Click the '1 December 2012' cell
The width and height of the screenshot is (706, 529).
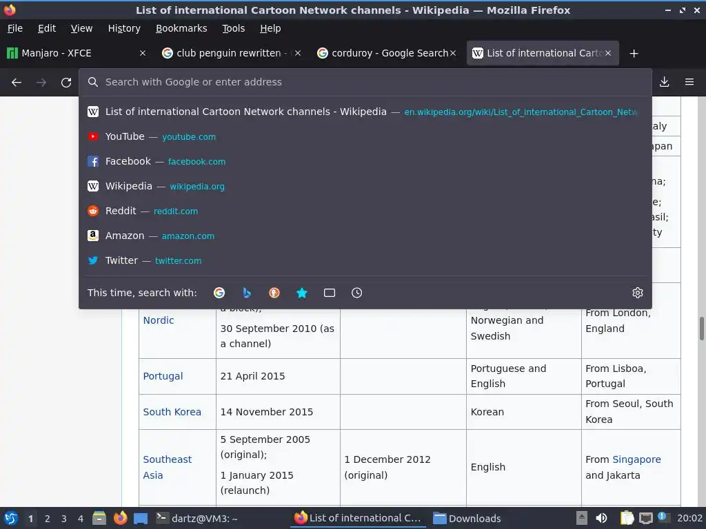pyautogui.click(x=403, y=468)
